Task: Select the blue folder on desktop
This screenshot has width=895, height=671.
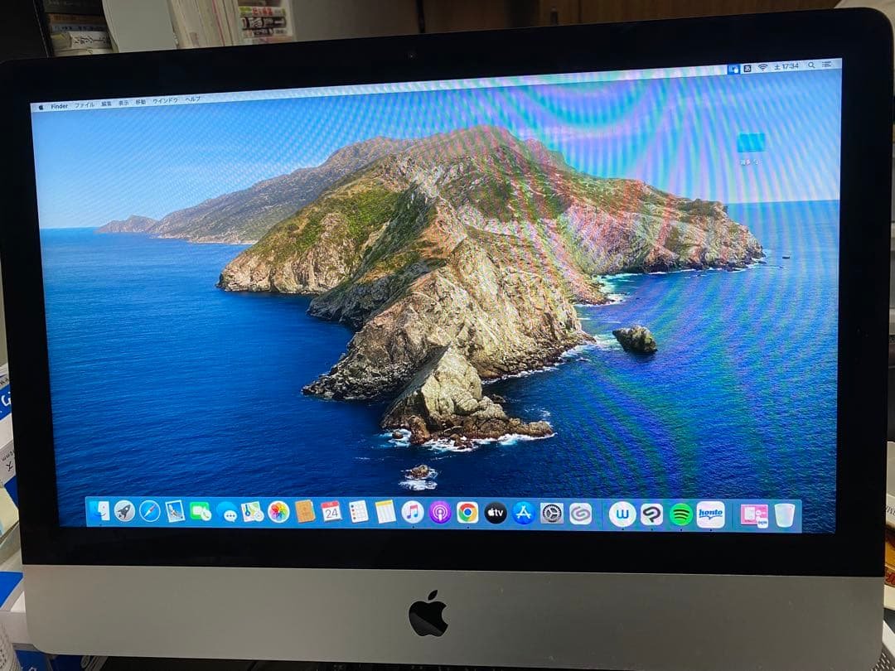Action: coord(752,142)
